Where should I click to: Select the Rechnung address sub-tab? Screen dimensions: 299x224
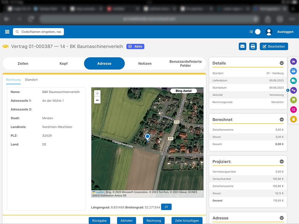(x=13, y=80)
